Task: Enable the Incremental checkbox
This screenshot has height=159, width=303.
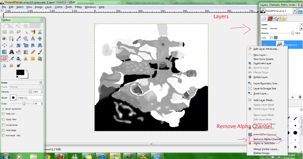Action: pyautogui.click(x=3, y=125)
